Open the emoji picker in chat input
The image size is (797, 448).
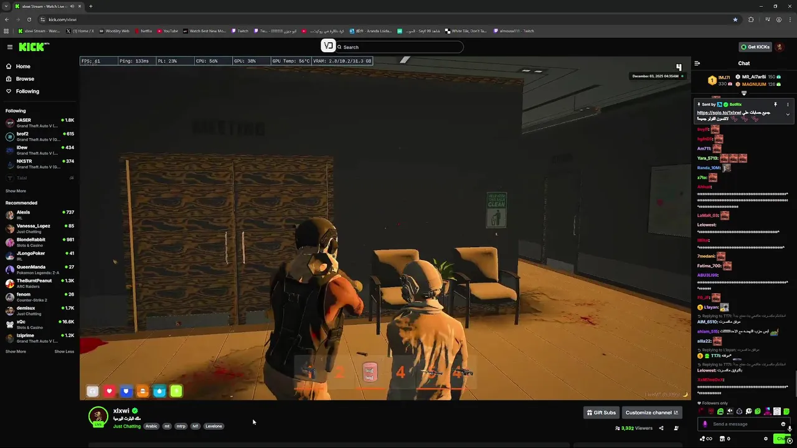783,424
